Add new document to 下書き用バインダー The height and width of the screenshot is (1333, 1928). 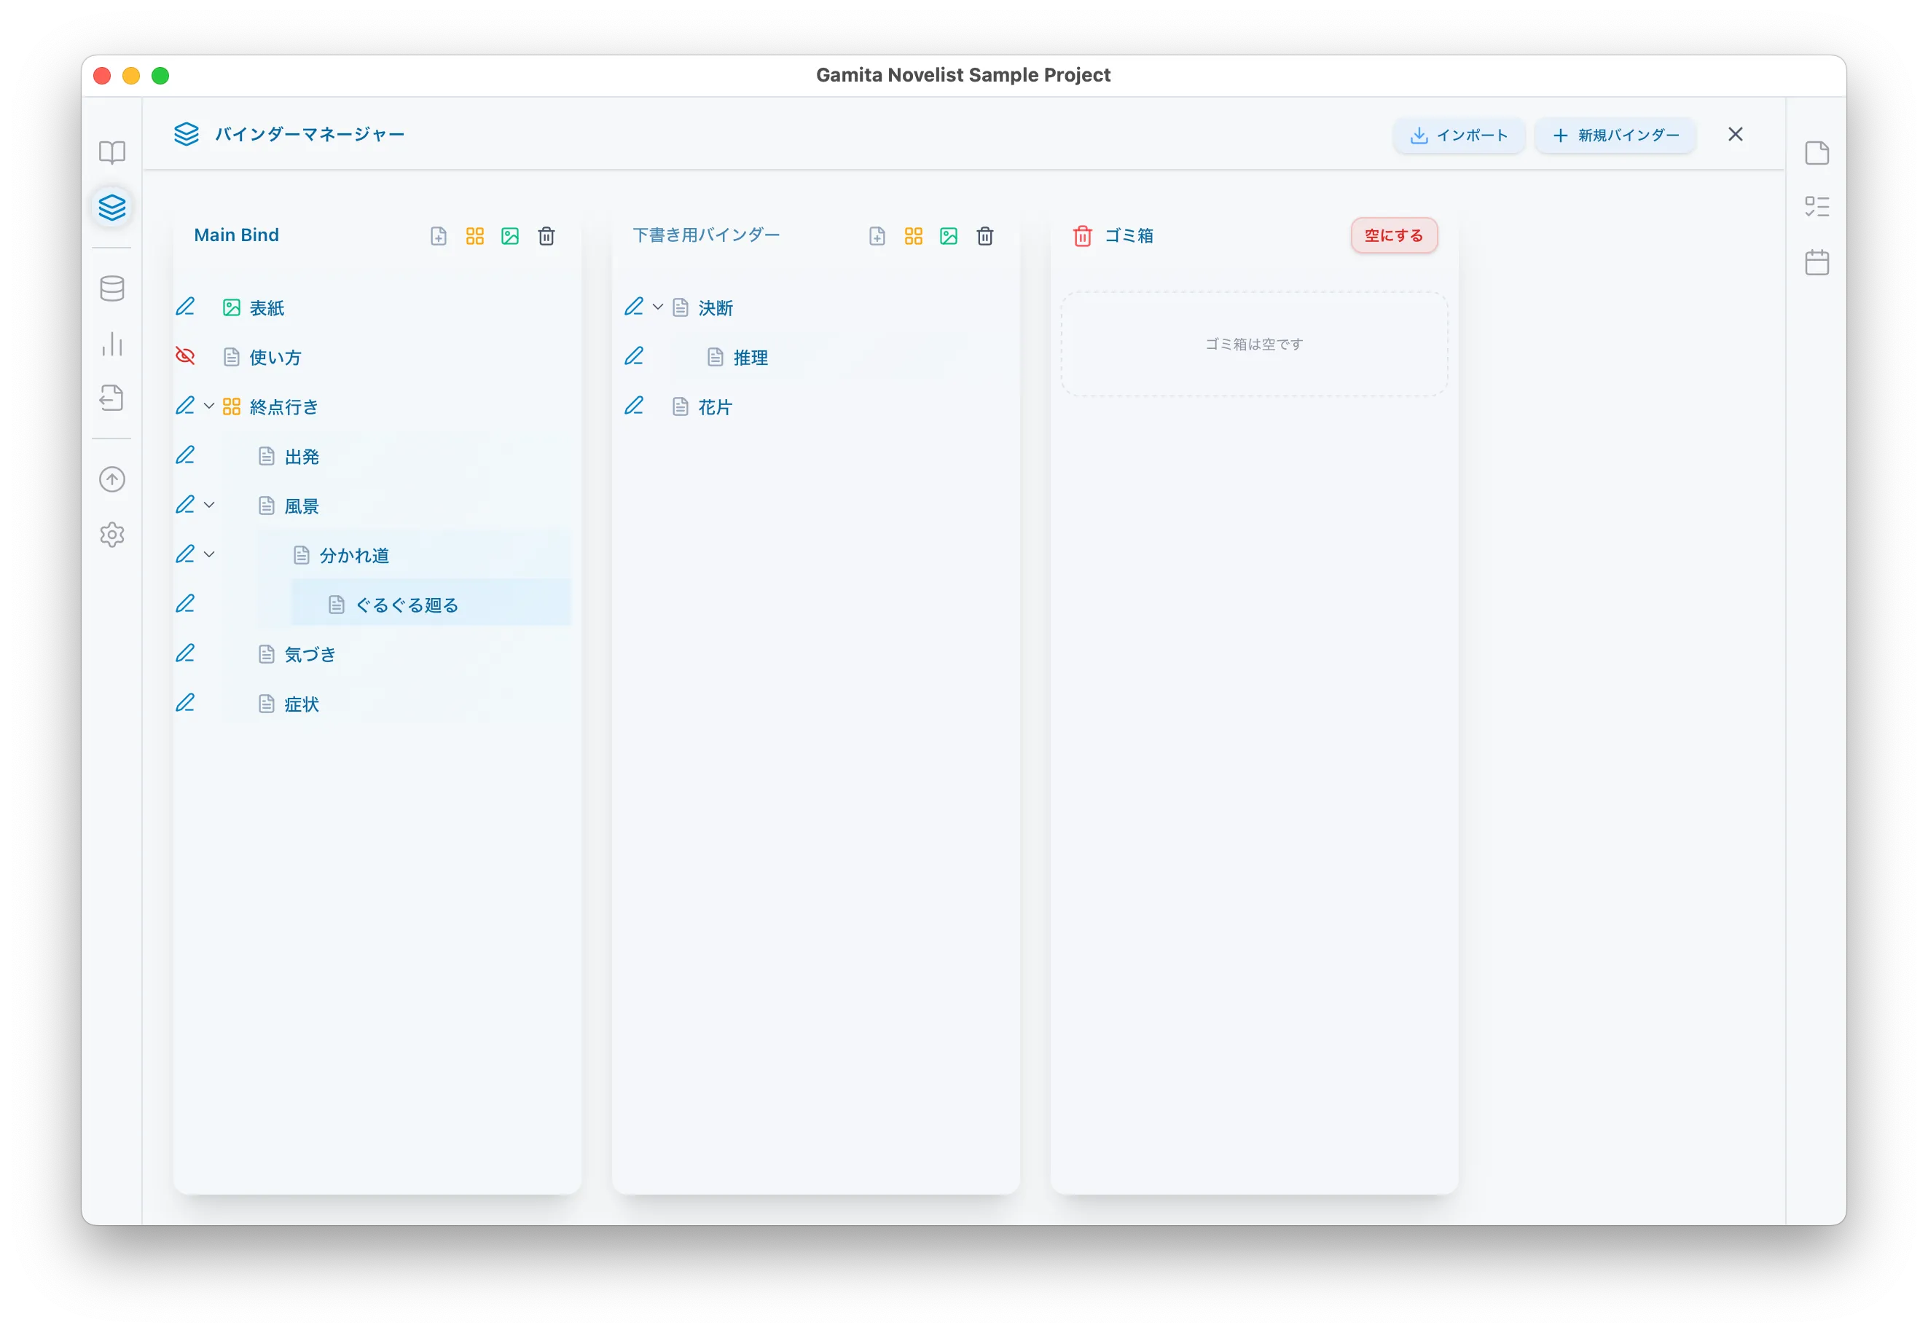877,236
